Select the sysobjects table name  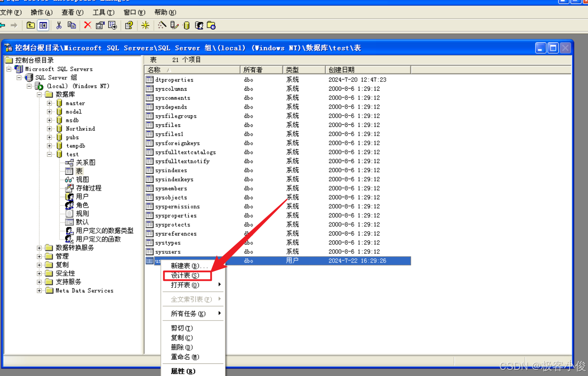pos(171,198)
